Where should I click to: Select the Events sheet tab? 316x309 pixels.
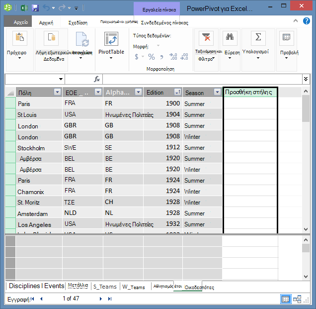pos(54,286)
